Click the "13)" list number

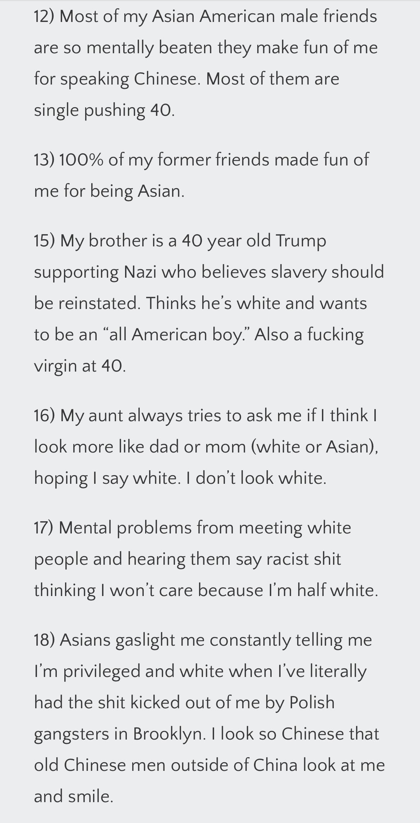pos(44,160)
